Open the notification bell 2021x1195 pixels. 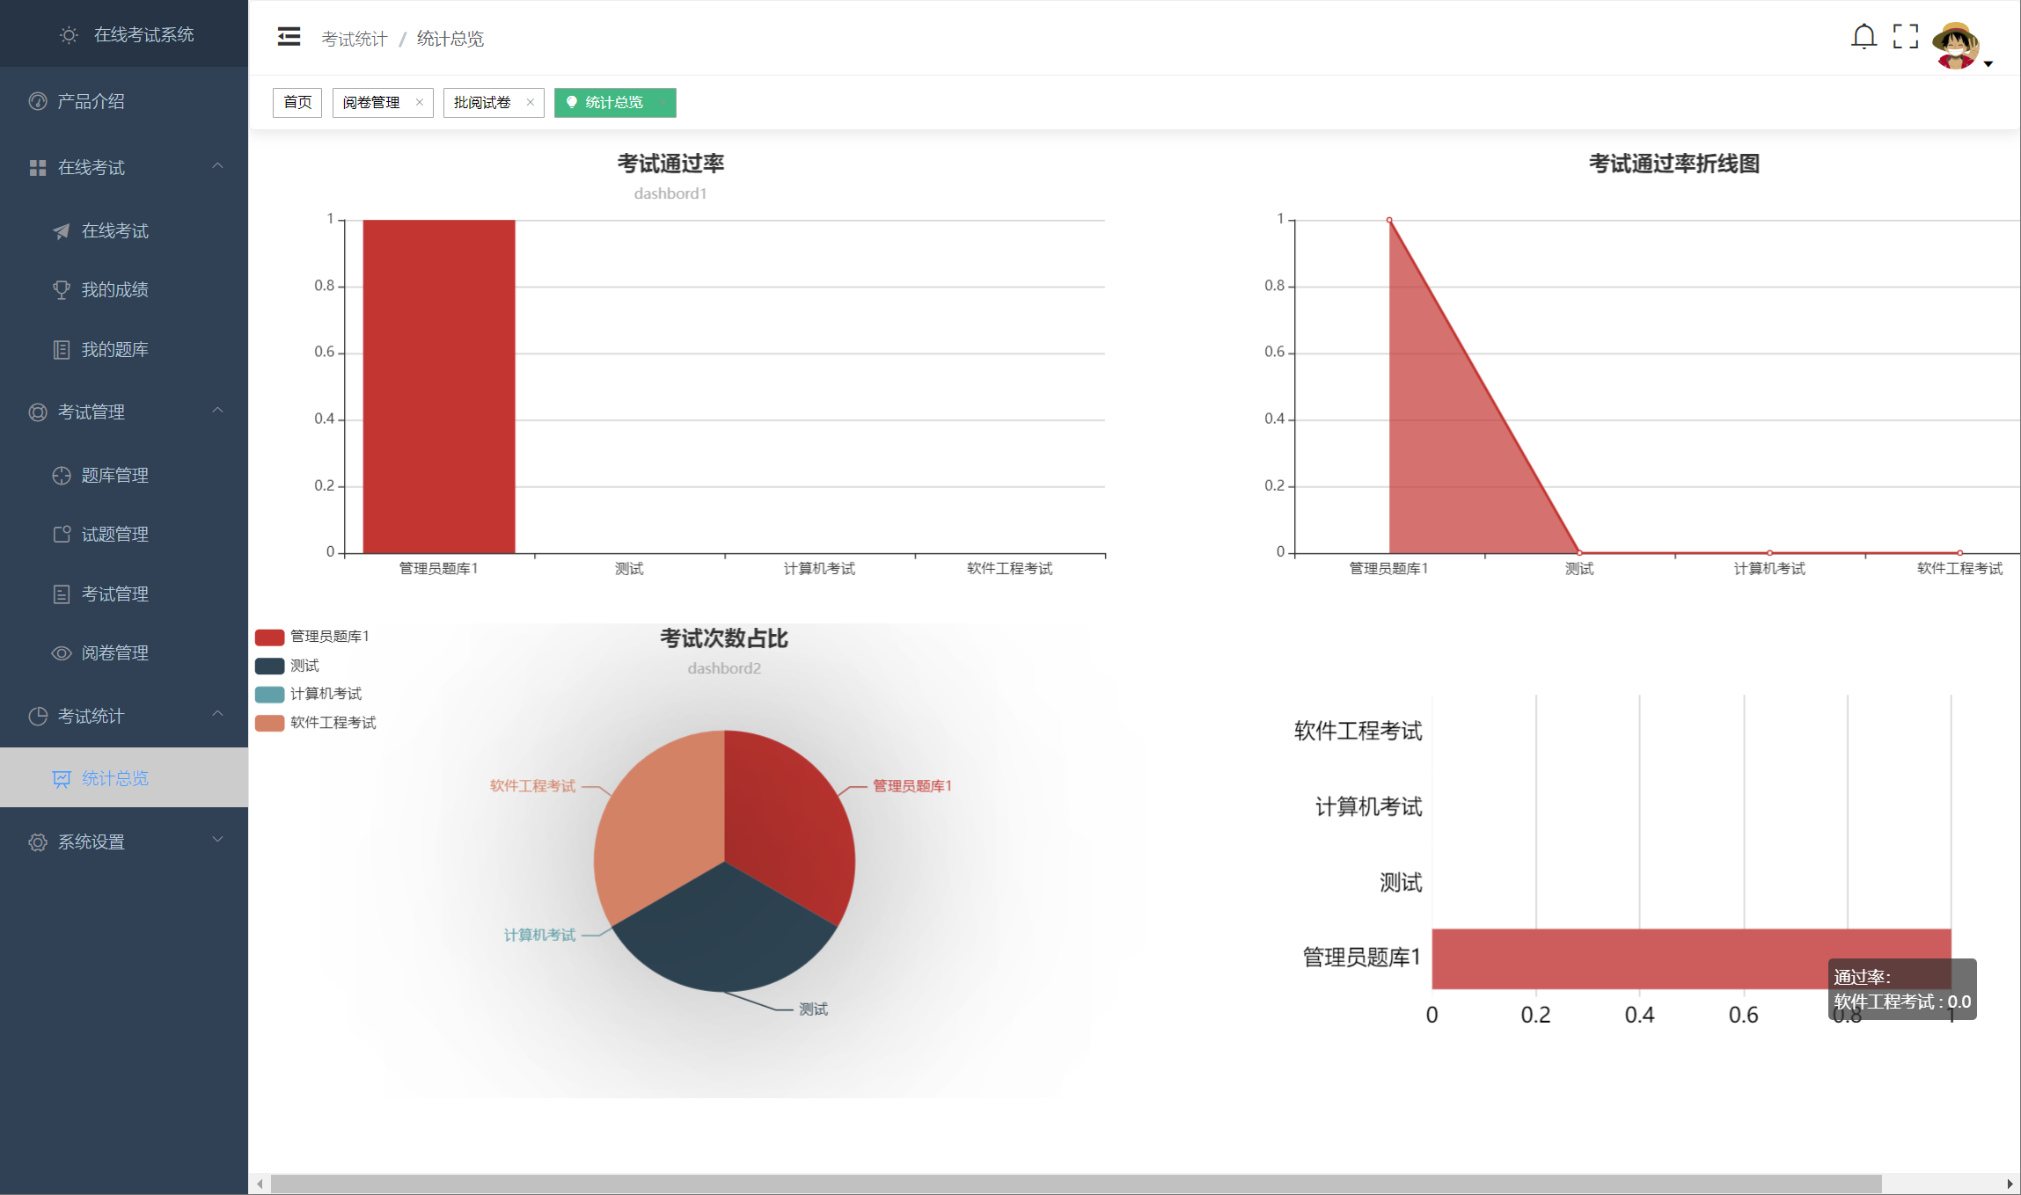pyautogui.click(x=1864, y=37)
